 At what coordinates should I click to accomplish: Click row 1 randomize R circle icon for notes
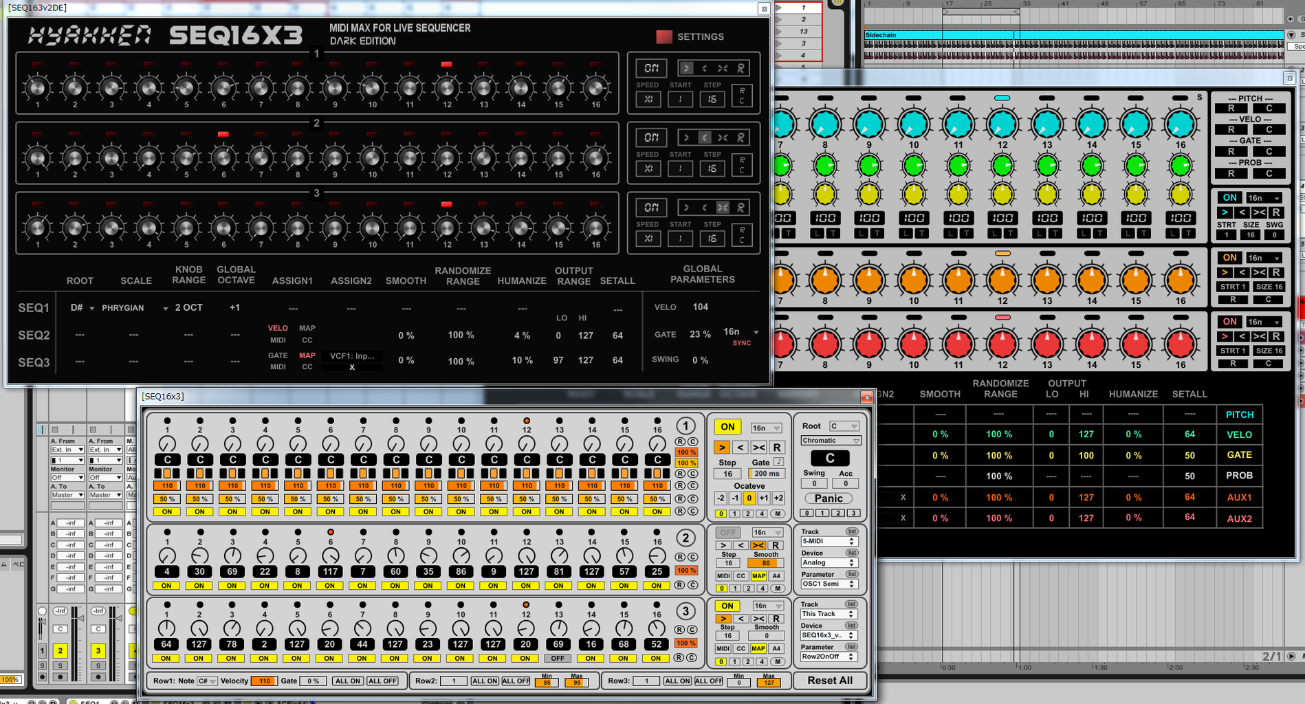[x=679, y=442]
